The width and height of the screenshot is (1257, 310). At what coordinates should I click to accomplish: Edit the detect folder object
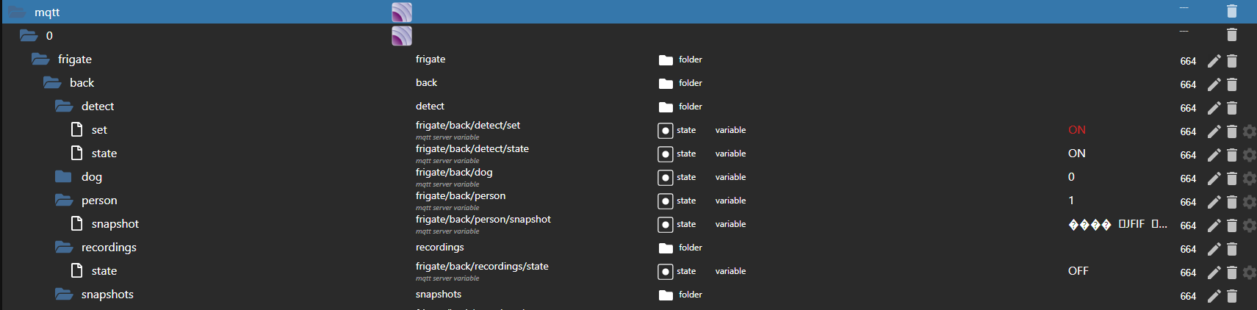click(x=1214, y=108)
